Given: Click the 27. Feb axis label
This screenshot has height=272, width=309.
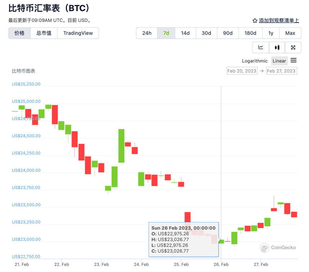Looking at the screenshot, I should click(261, 264).
